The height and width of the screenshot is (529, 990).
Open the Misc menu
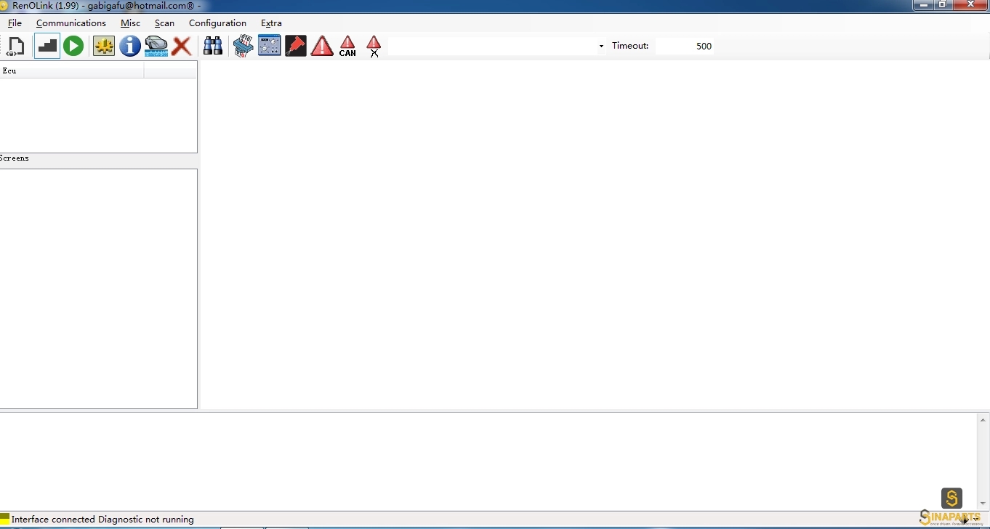(x=131, y=23)
